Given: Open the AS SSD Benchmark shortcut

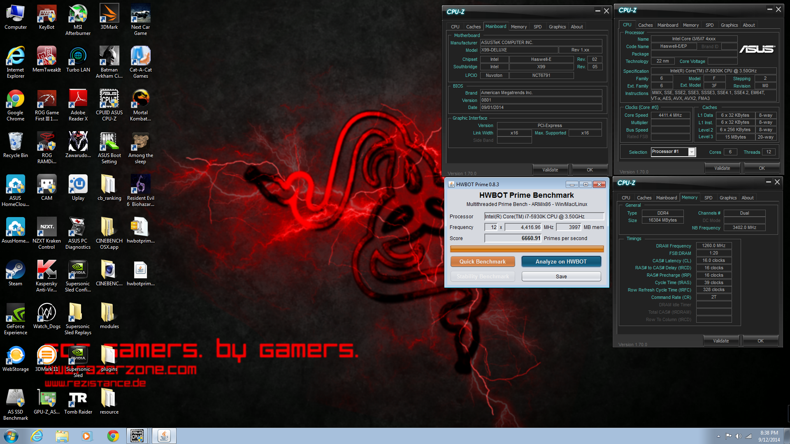Looking at the screenshot, I should coord(15,405).
